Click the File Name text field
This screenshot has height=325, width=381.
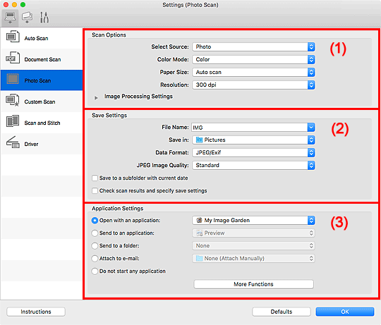coord(249,127)
